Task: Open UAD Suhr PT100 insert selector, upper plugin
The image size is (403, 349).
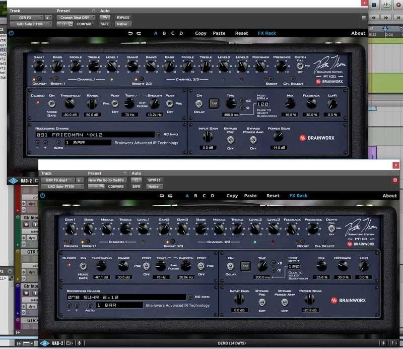Action: pos(31,24)
